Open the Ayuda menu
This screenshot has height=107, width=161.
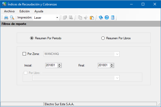point(39,11)
